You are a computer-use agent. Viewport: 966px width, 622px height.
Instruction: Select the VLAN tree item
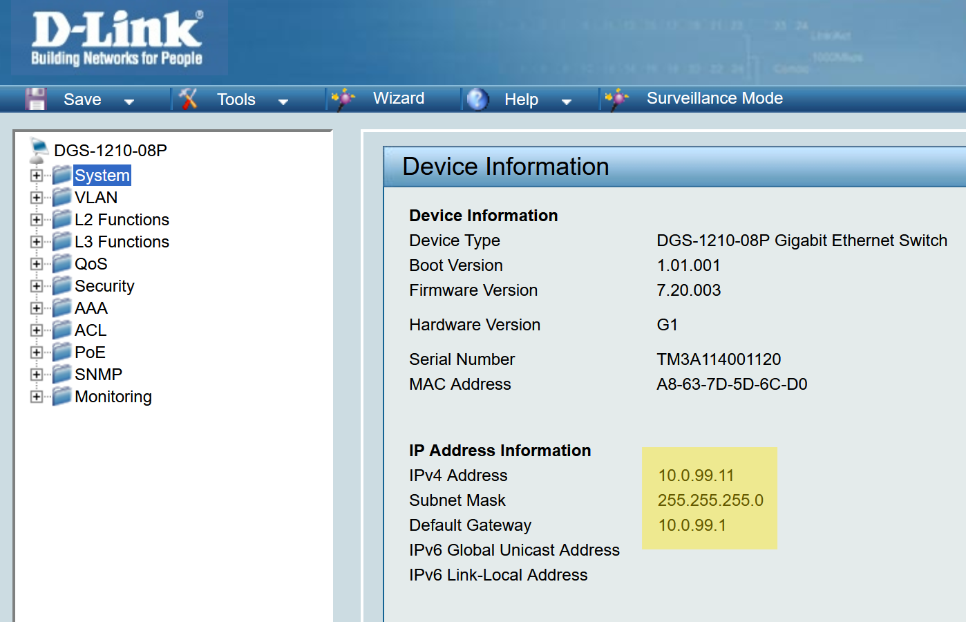coord(96,198)
